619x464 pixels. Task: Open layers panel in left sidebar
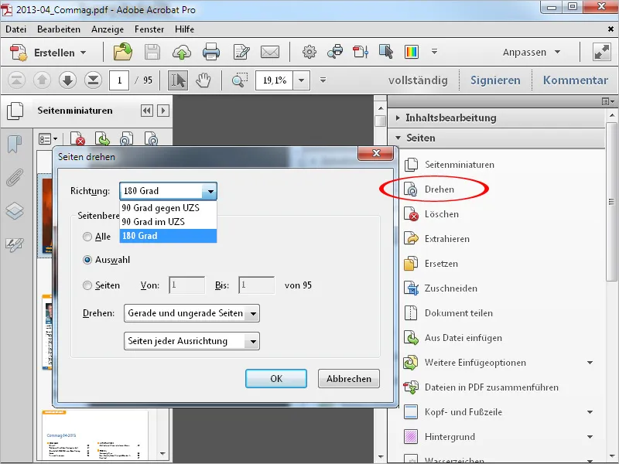coord(15,210)
